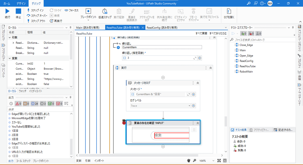Open the 変数 (Variables) panel
303x165 pixels.
(79, 161)
